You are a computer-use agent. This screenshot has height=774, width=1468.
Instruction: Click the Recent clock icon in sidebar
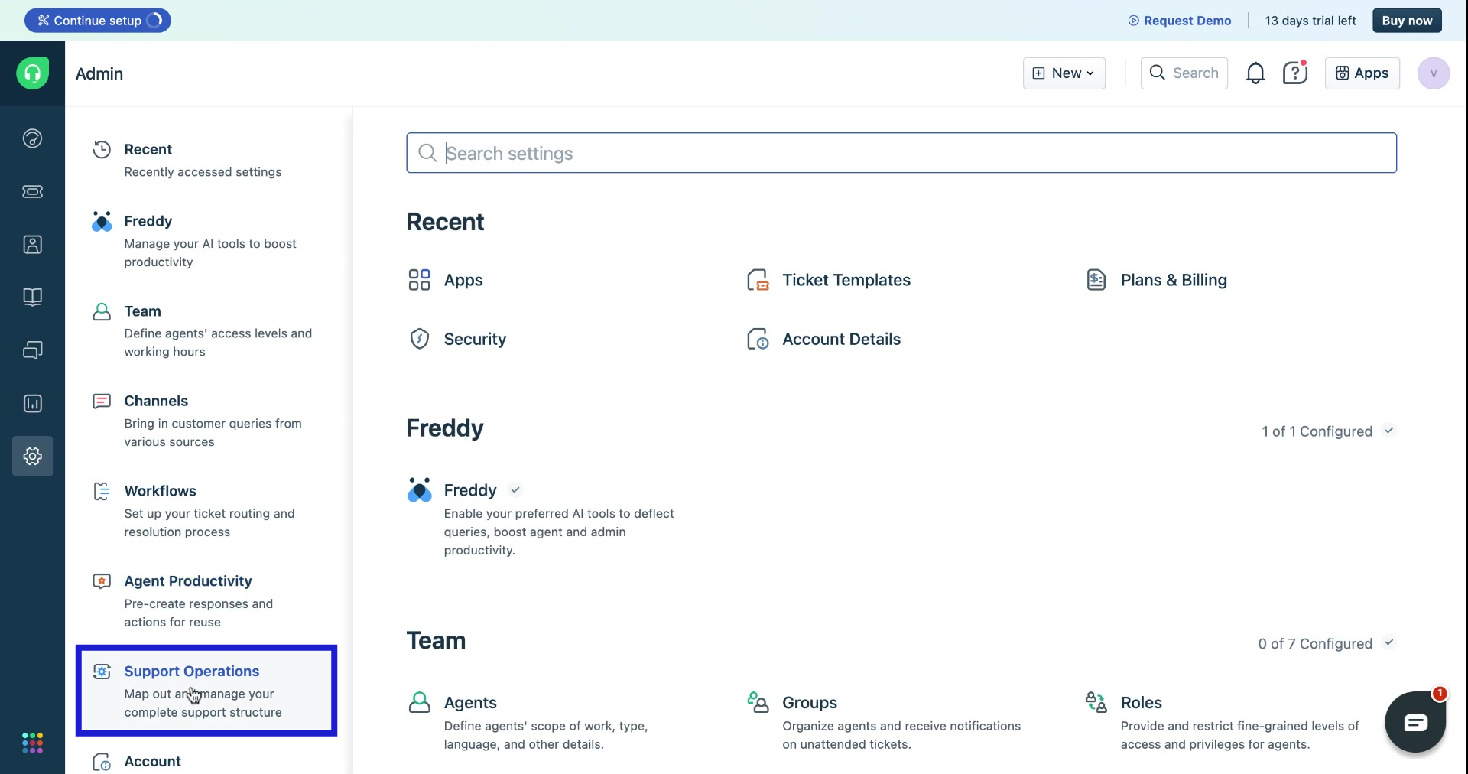102,149
